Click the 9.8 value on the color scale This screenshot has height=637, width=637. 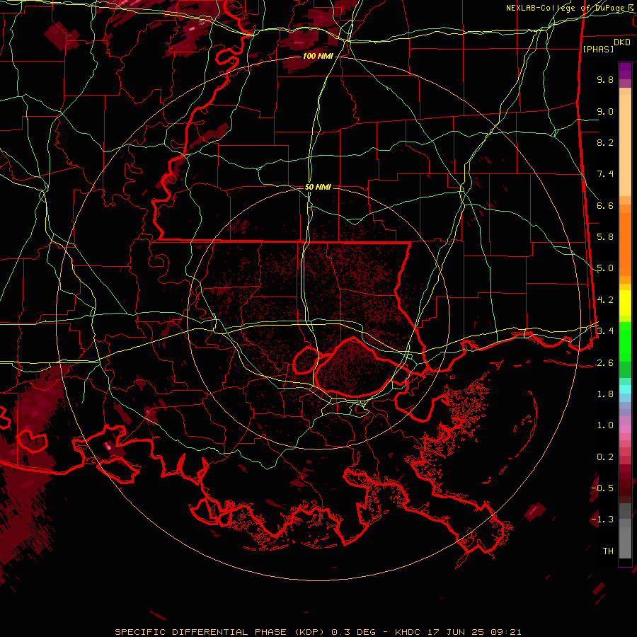coord(605,79)
